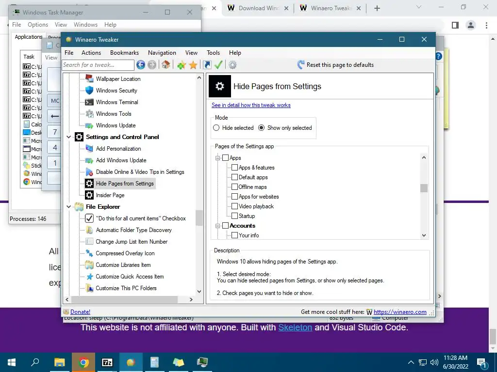The image size is (497, 372).
Task: Click the Customize Quick Access Item star icon
Action: [89, 277]
